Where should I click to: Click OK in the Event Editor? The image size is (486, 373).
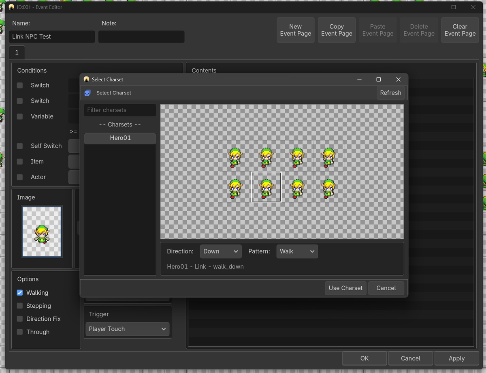pyautogui.click(x=364, y=358)
